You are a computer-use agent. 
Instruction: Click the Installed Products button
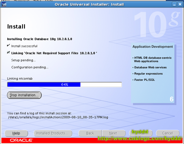tap(53, 133)
